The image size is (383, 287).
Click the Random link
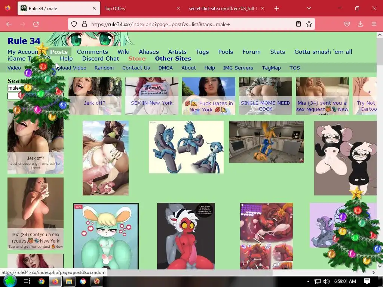pos(104,68)
